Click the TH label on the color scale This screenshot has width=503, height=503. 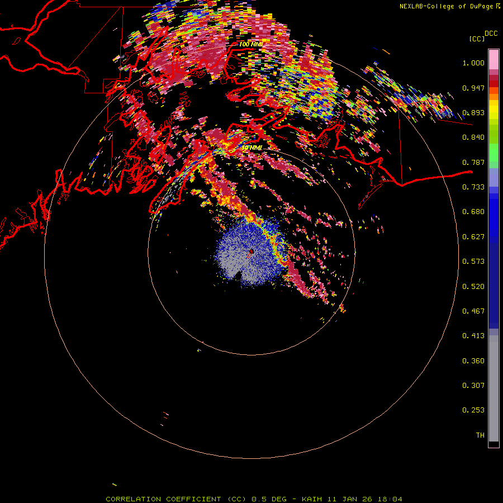480,435
